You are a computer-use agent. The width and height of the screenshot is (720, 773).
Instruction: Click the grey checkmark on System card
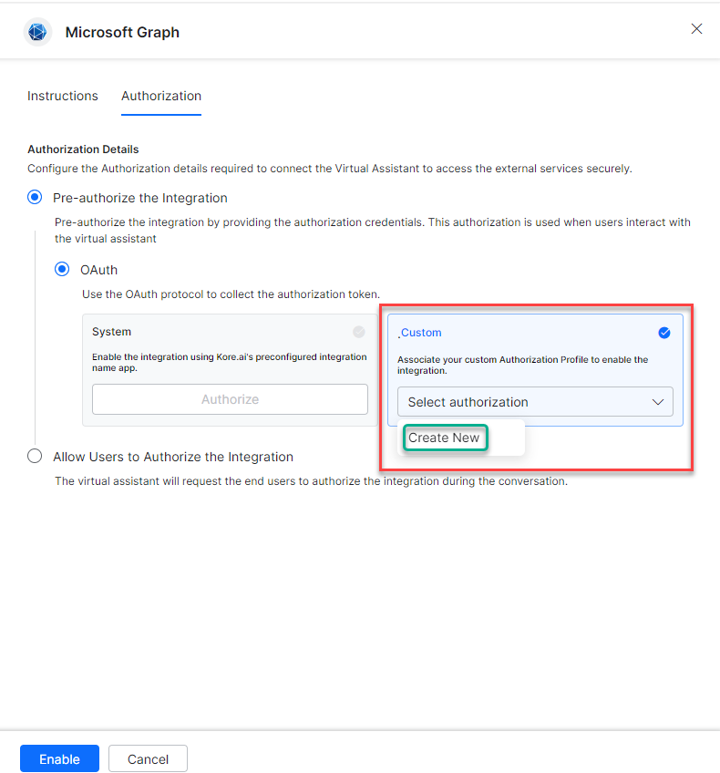pos(359,332)
